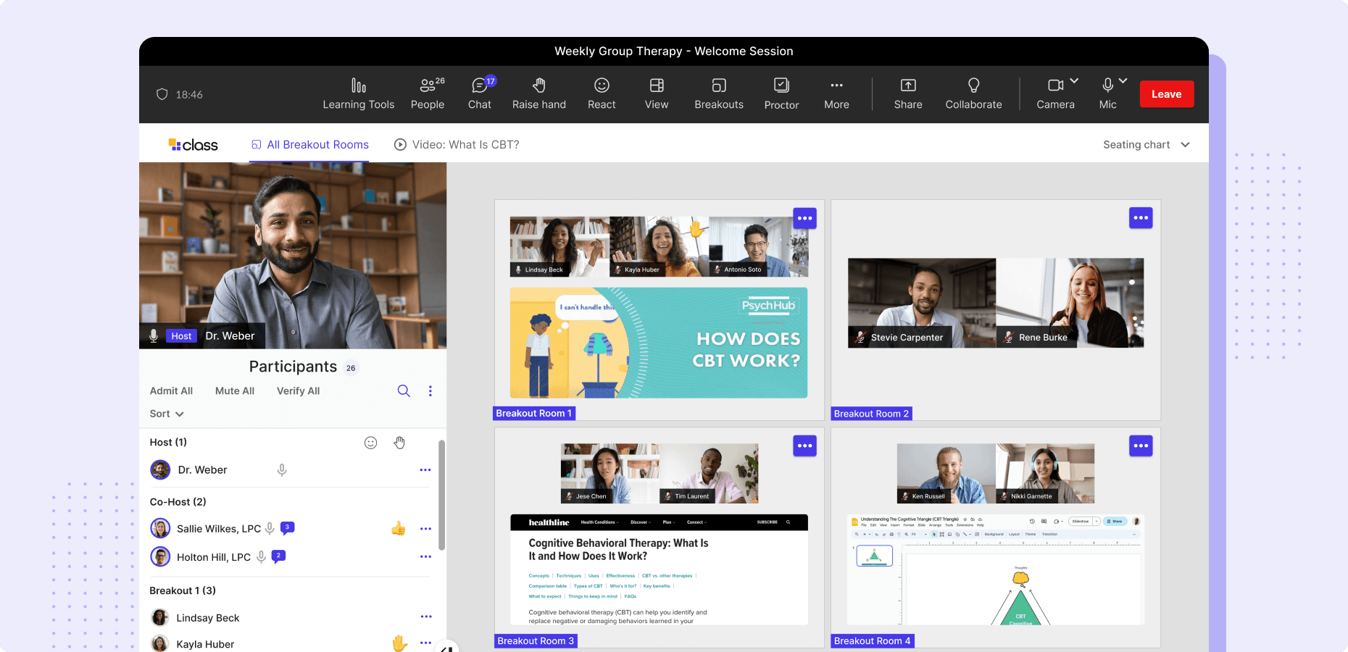Expand the Sort dropdown in Participants

click(x=167, y=414)
